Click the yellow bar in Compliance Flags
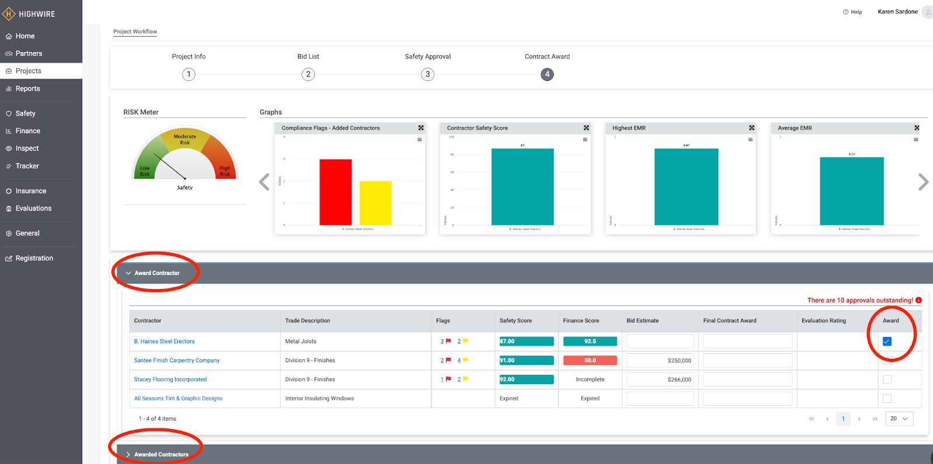933x464 pixels. (376, 203)
